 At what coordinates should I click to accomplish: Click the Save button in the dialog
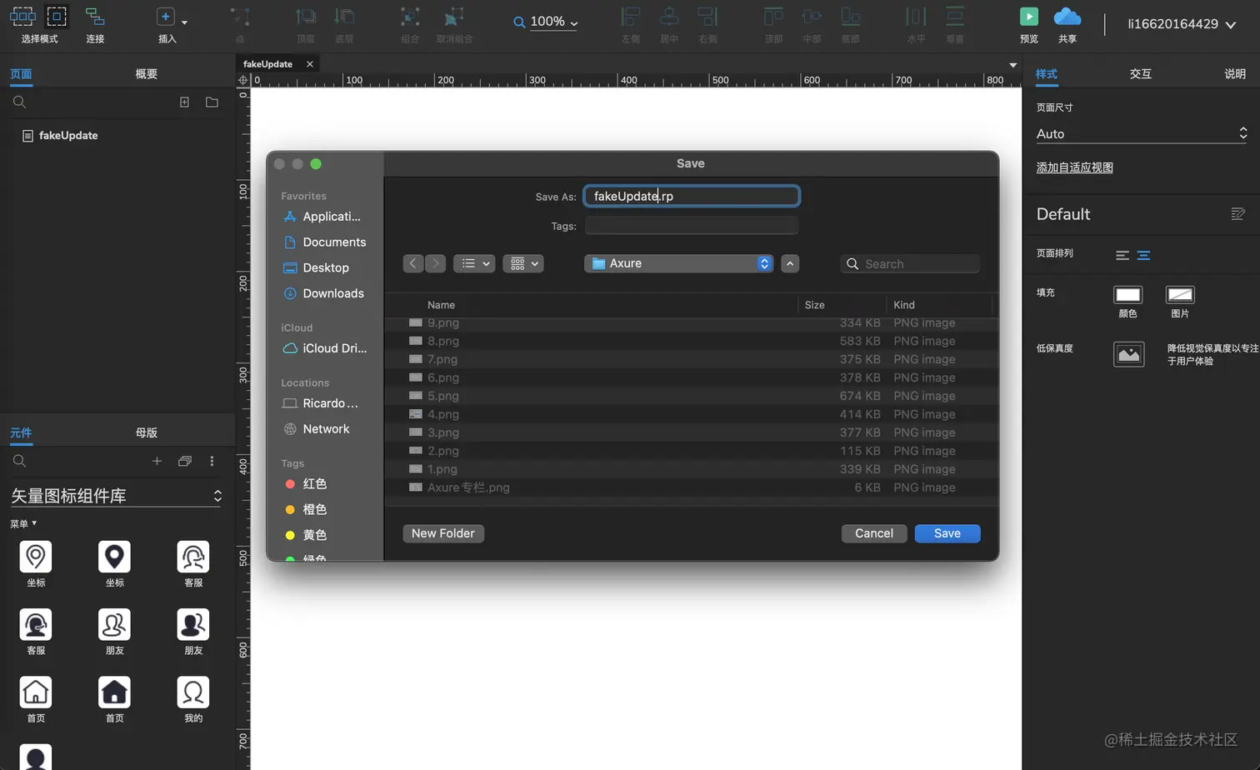(x=947, y=533)
